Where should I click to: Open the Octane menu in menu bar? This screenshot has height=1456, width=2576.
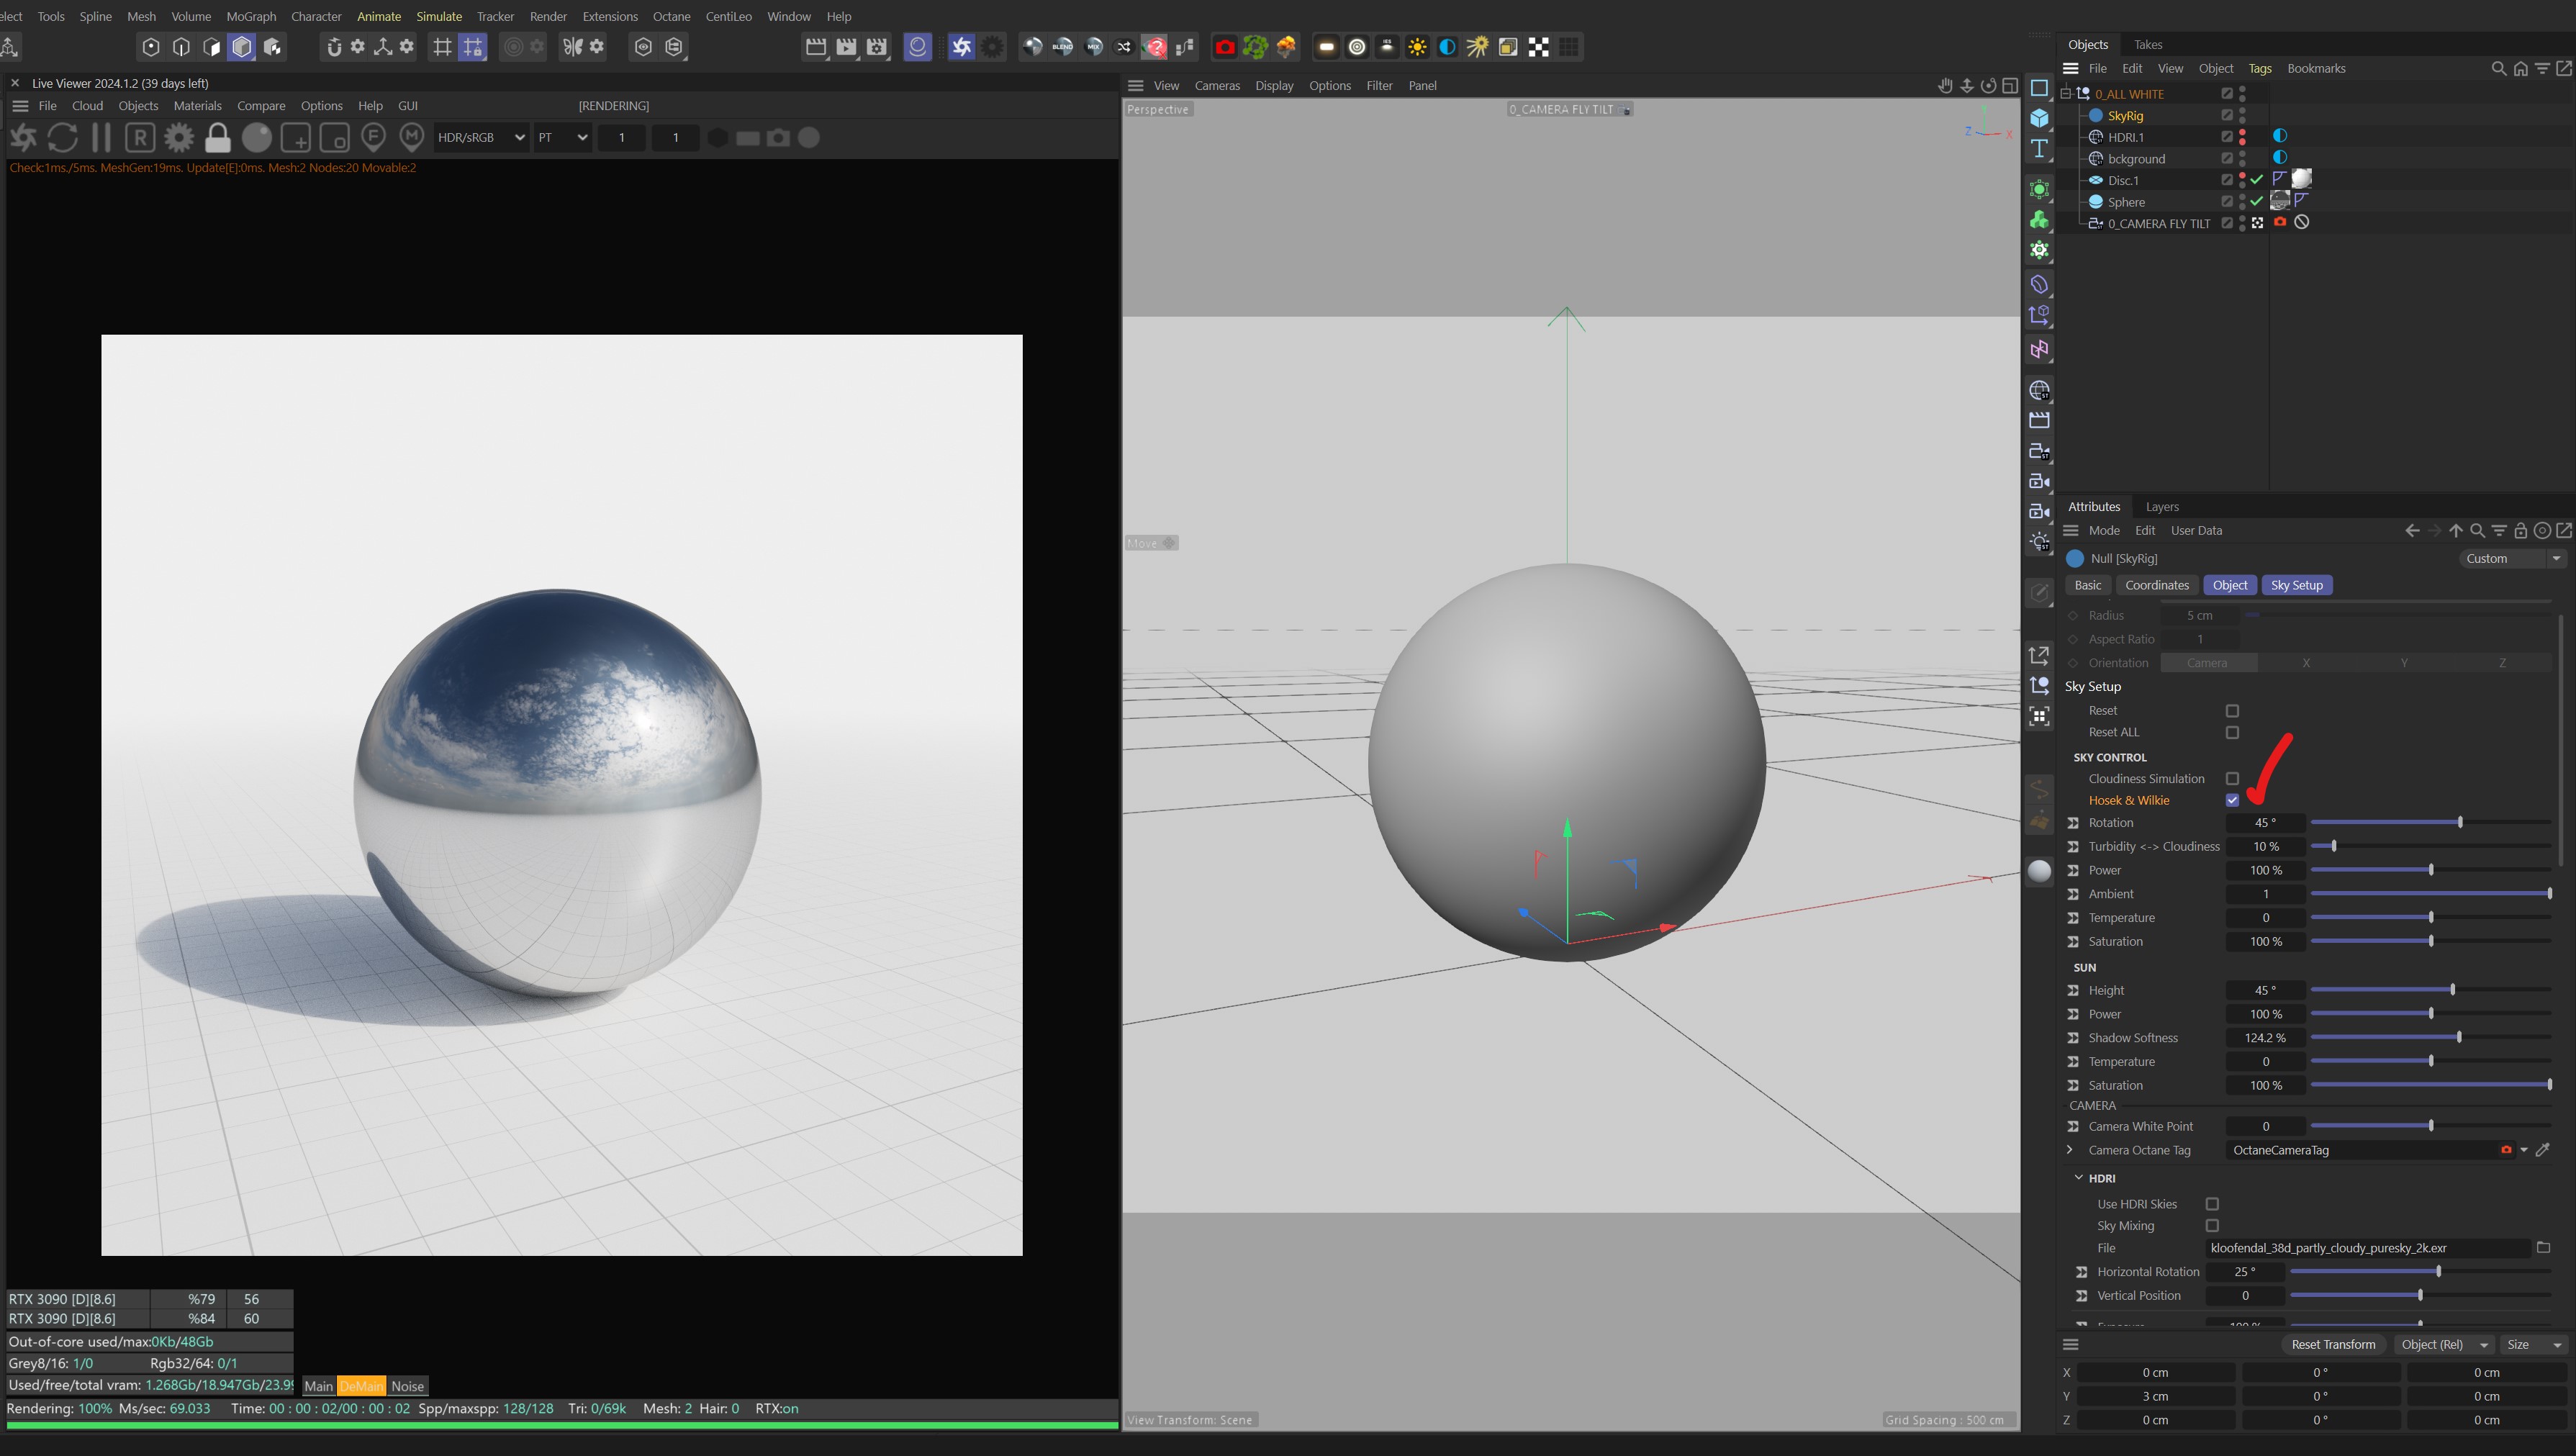pyautogui.click(x=671, y=16)
